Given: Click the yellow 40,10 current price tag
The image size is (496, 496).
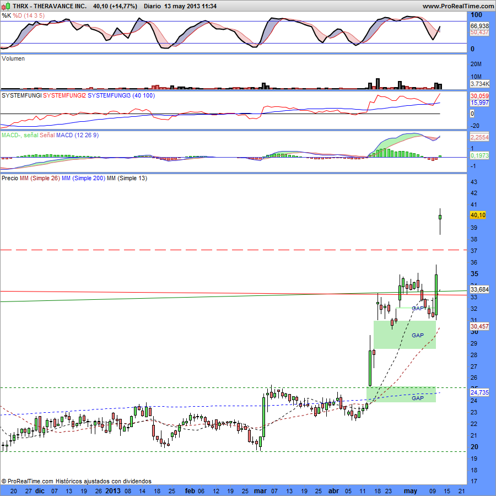Looking at the screenshot, I should tap(478, 215).
